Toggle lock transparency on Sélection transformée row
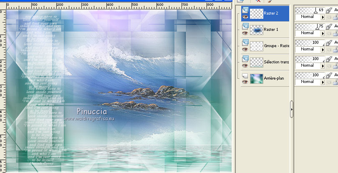Image resolution: width=338 pixels, height=173 pixels. pos(335,66)
